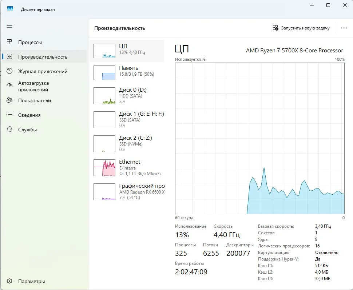Click the uptime value 2:02:47:09
Screen dimensions: 353x290
coord(191,272)
